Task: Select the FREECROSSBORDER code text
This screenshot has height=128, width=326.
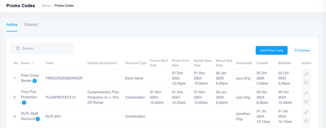Action: click(64, 78)
